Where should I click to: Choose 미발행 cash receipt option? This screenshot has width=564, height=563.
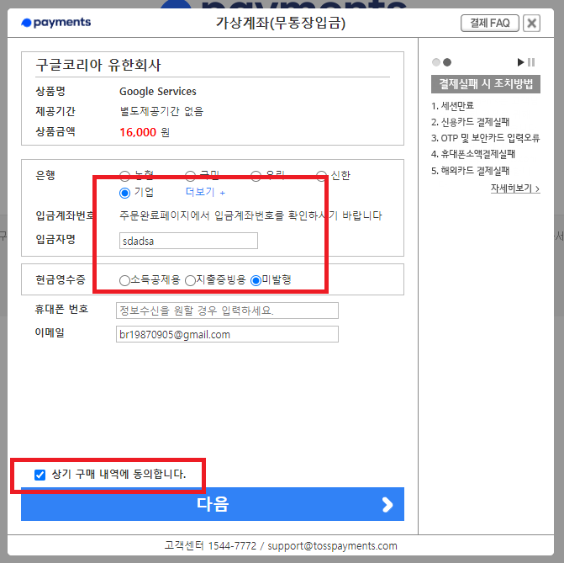[x=256, y=280]
